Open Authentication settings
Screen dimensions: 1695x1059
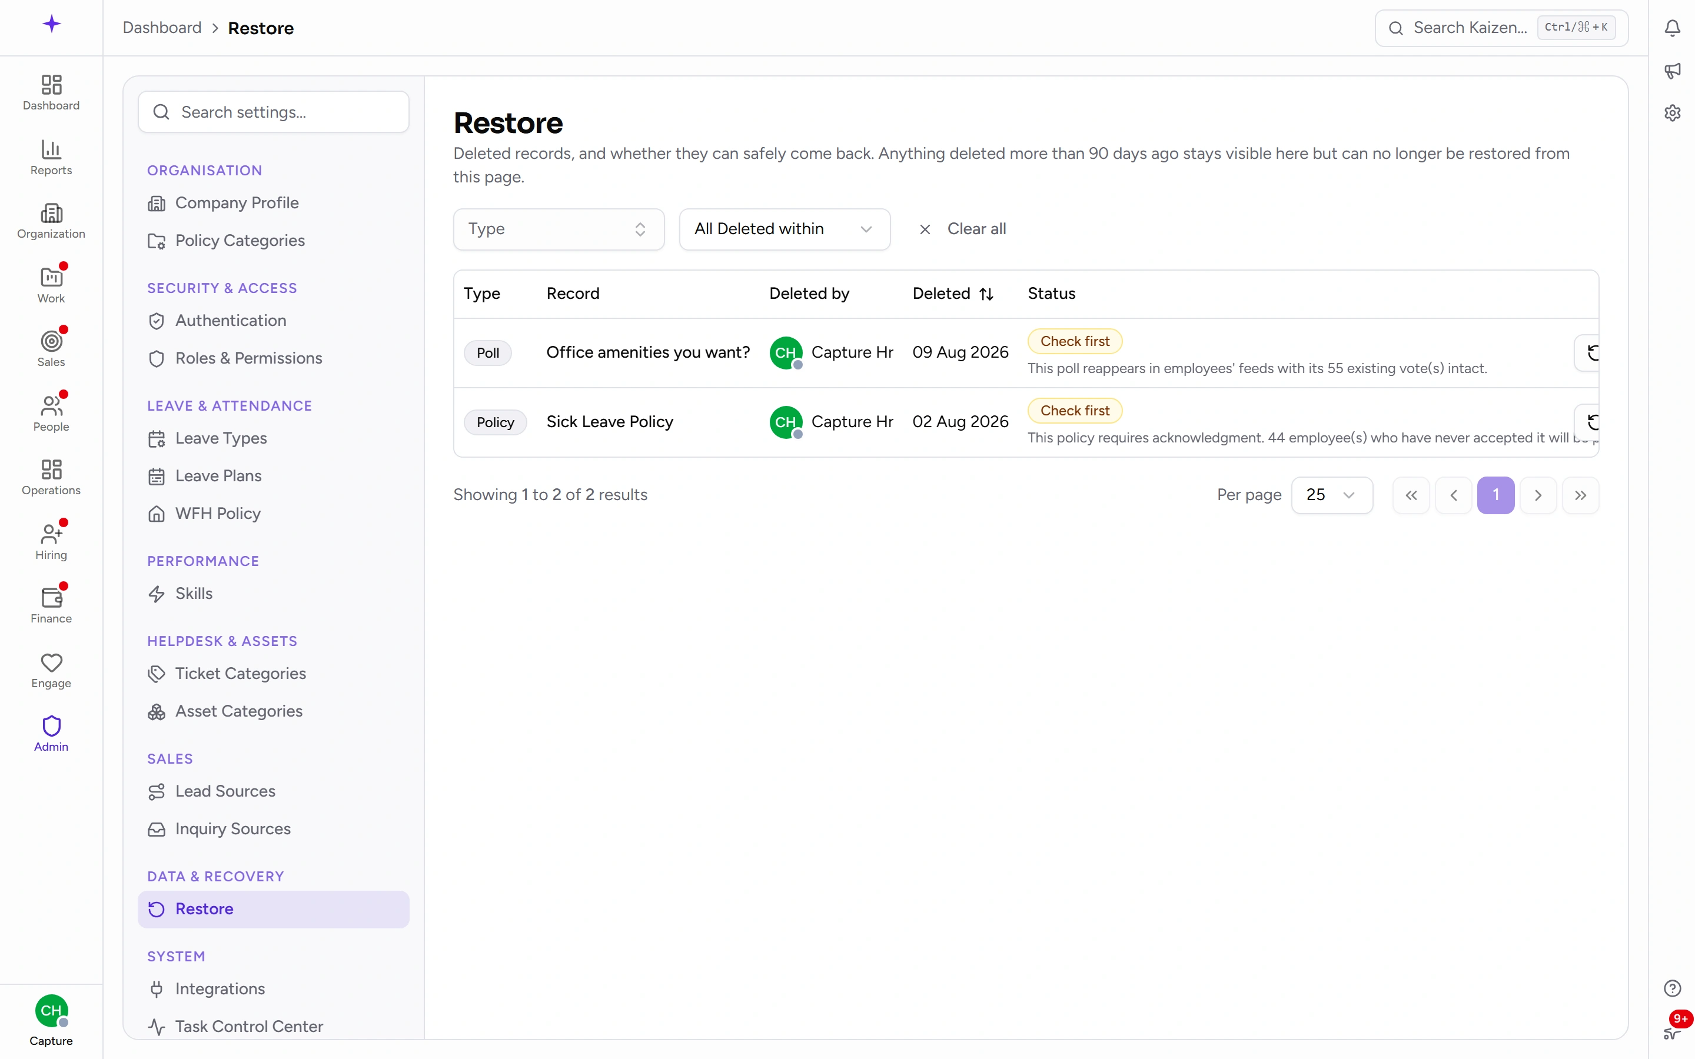(273, 321)
